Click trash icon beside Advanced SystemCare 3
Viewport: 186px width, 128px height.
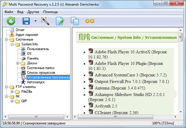91,74
